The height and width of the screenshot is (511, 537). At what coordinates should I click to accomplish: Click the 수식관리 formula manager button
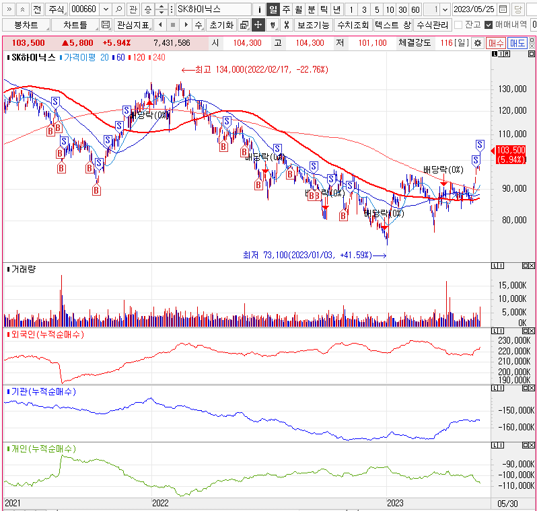[x=433, y=25]
